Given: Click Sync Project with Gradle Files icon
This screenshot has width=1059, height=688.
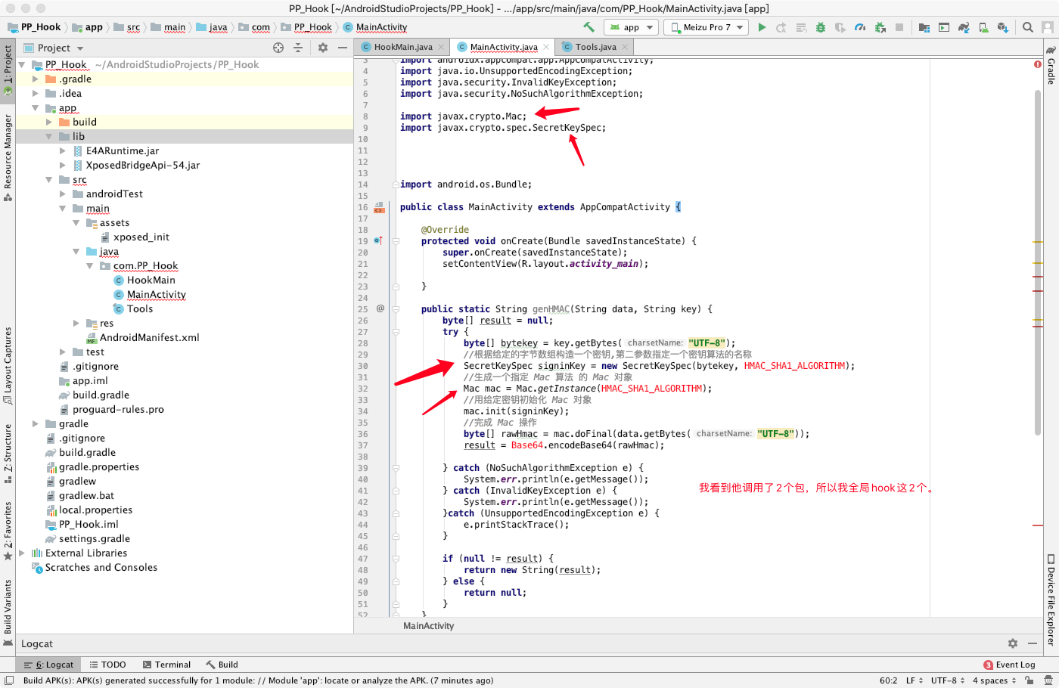Looking at the screenshot, I should coord(964,27).
